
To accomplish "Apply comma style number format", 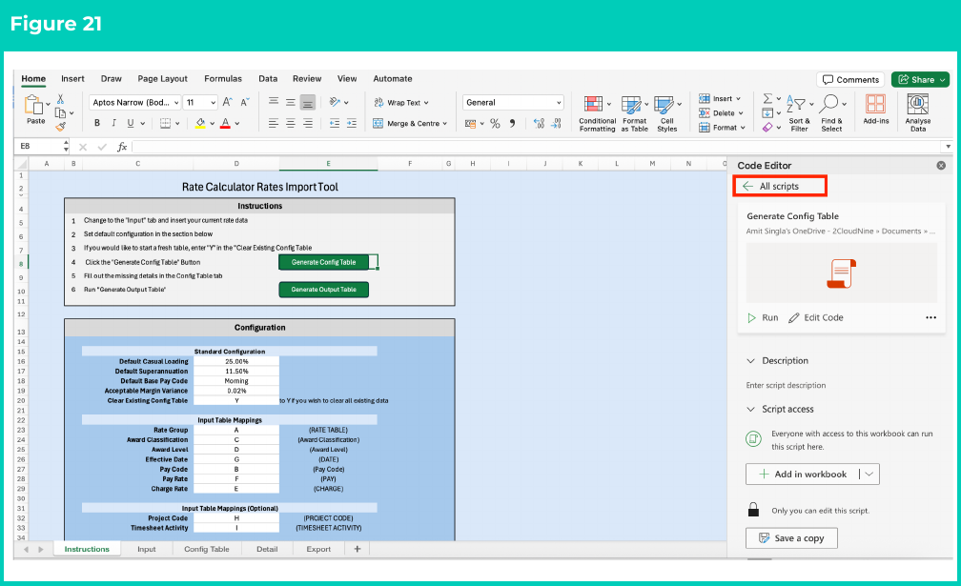I will click(512, 124).
